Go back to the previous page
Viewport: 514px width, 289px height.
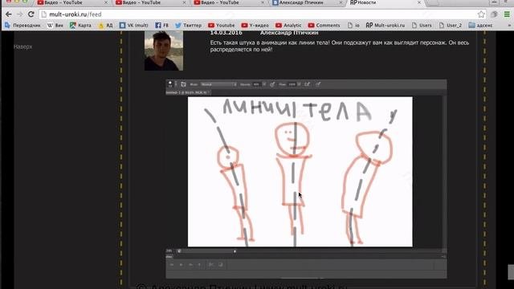pos(9,14)
